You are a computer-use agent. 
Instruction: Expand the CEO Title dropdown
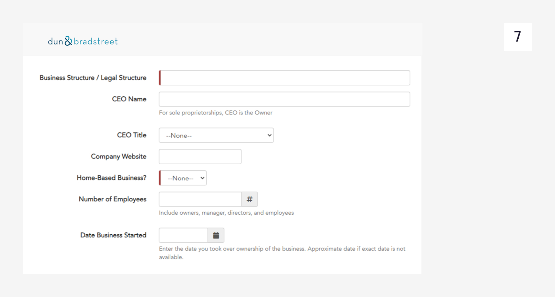coord(216,135)
